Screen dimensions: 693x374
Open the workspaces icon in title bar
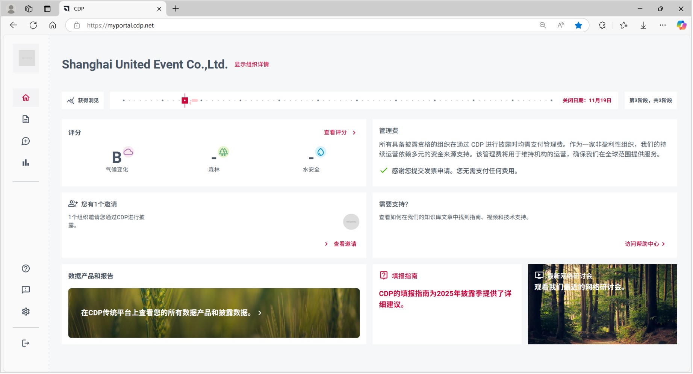[x=29, y=9]
